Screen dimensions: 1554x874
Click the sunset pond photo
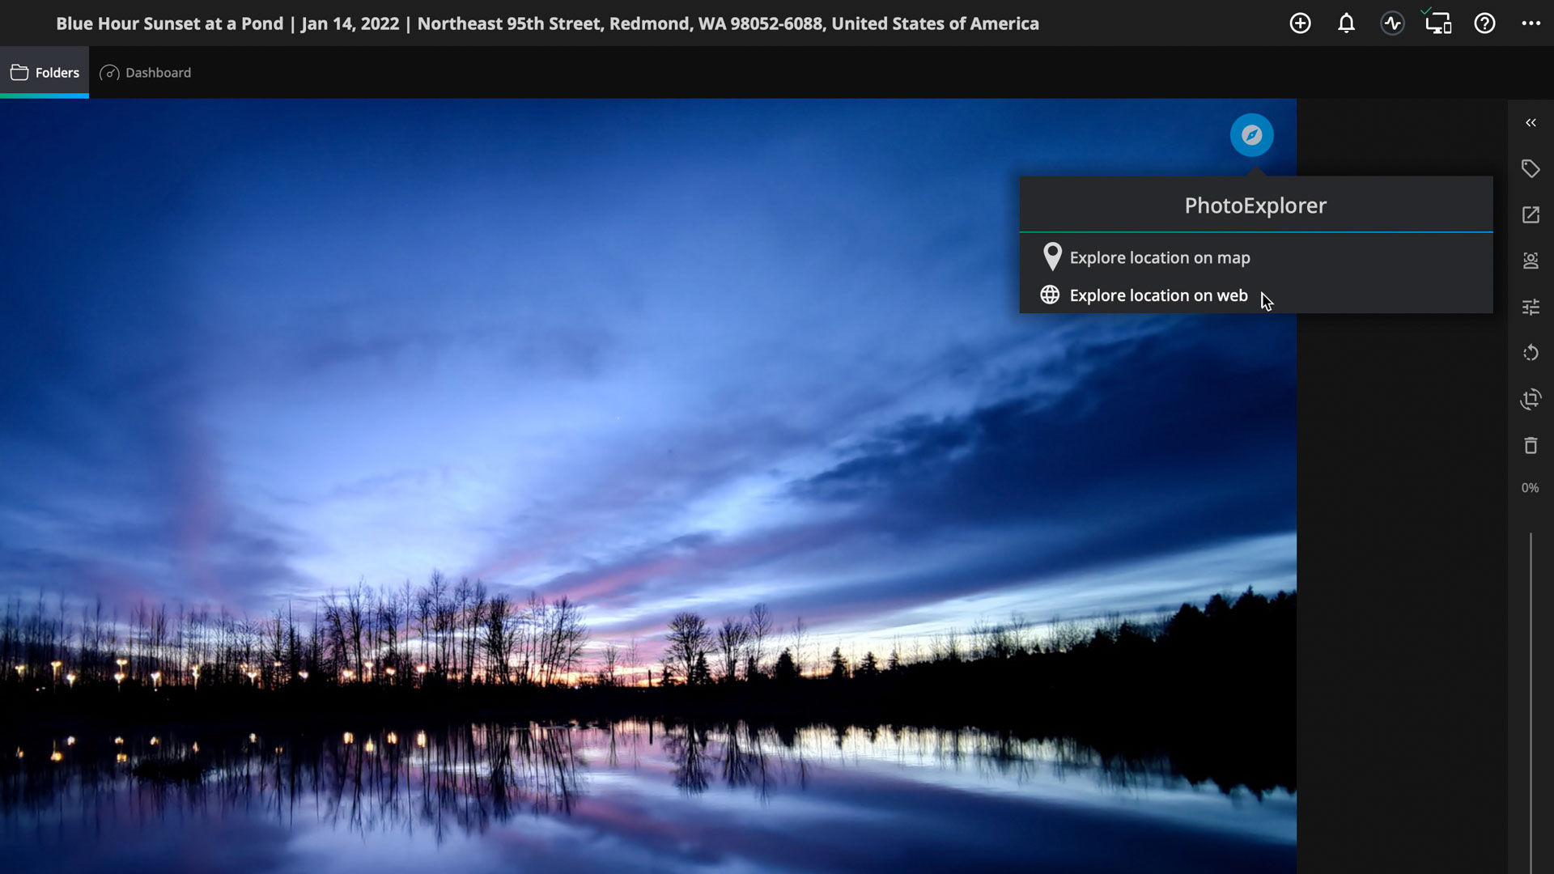[x=647, y=486]
